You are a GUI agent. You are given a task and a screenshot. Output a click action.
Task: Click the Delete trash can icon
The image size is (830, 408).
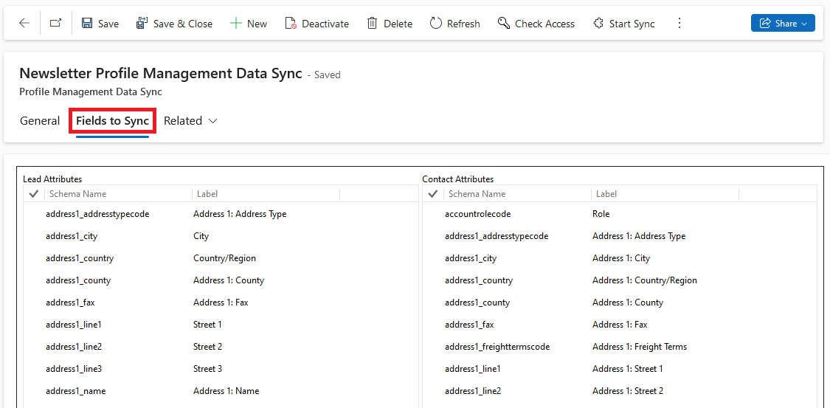372,24
